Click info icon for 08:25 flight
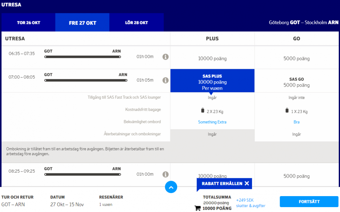This screenshot has height=212, width=340. click(165, 174)
